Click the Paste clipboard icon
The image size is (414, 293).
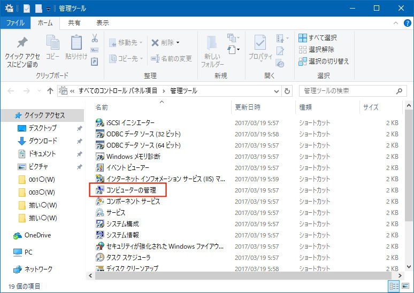coord(76,42)
